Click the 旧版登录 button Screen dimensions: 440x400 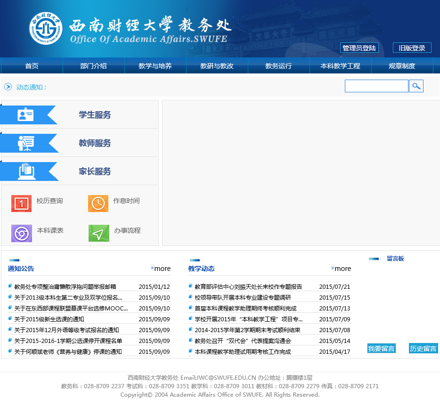(x=412, y=48)
